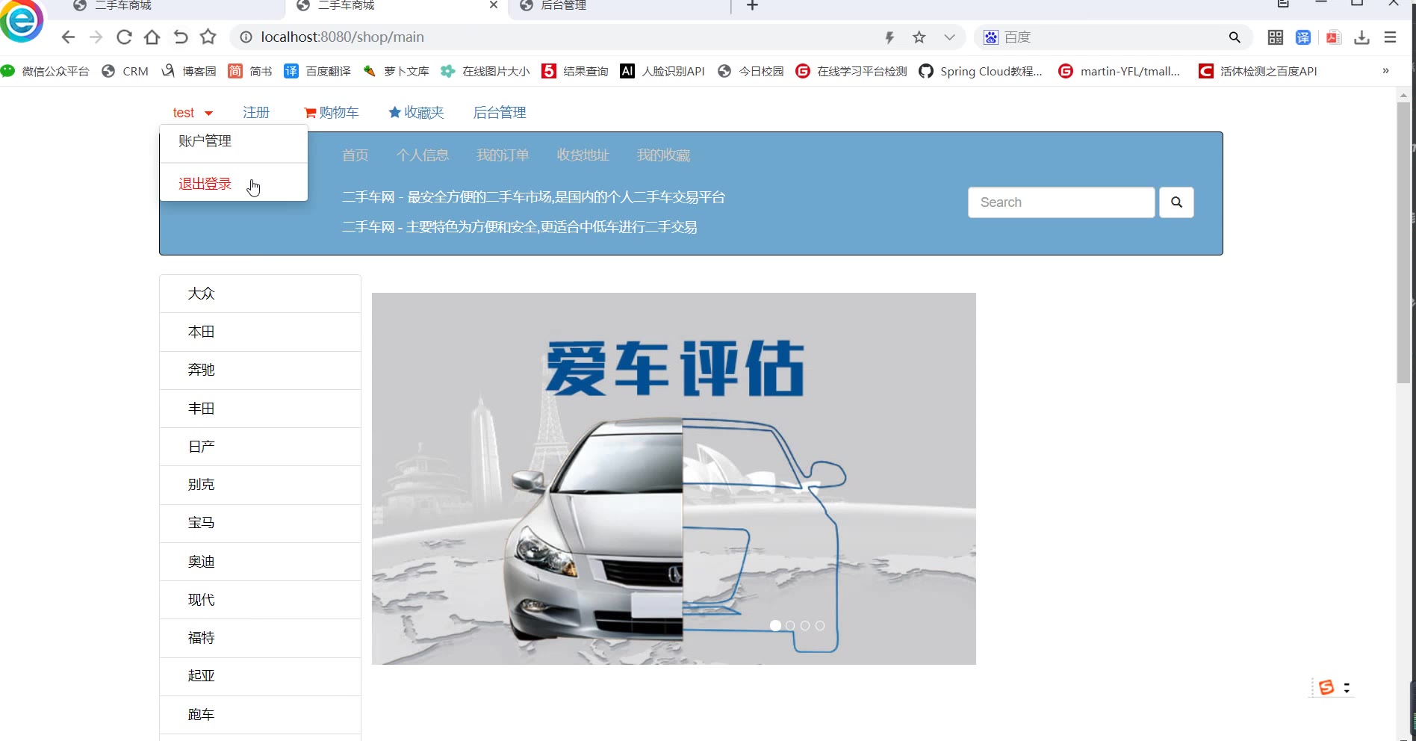Go back with the browser back arrow
Viewport: 1416px width, 741px height.
[x=68, y=37]
